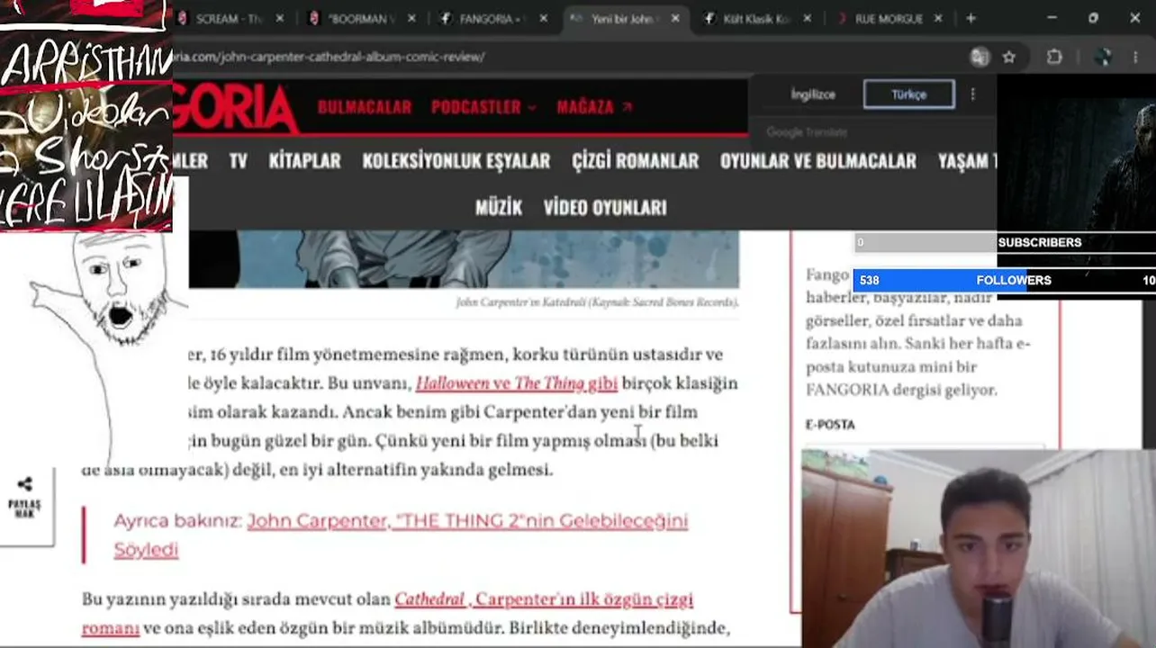Close the SCREAM tab
The height and width of the screenshot is (648, 1156).
279,18
